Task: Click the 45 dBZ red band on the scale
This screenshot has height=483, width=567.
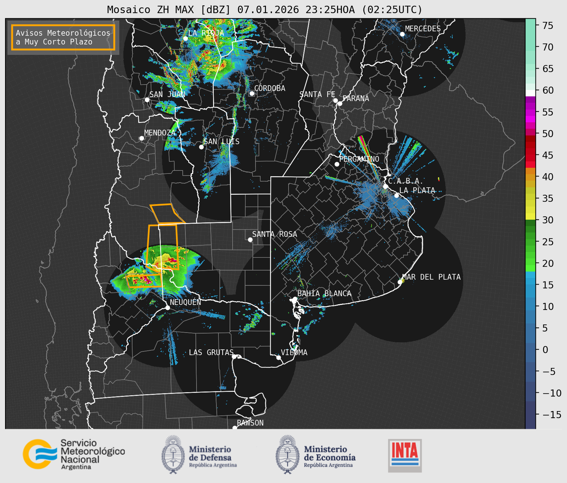Action: pyautogui.click(x=530, y=155)
